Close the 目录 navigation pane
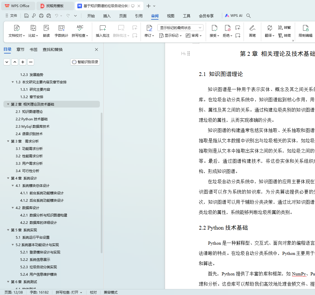Image resolution: width=315 pixels, height=295 pixels. [96, 49]
